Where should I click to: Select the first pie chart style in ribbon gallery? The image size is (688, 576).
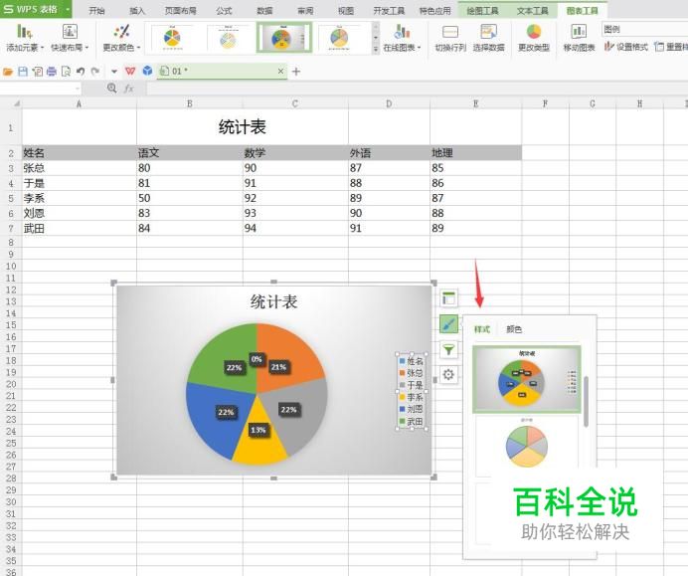pos(172,38)
